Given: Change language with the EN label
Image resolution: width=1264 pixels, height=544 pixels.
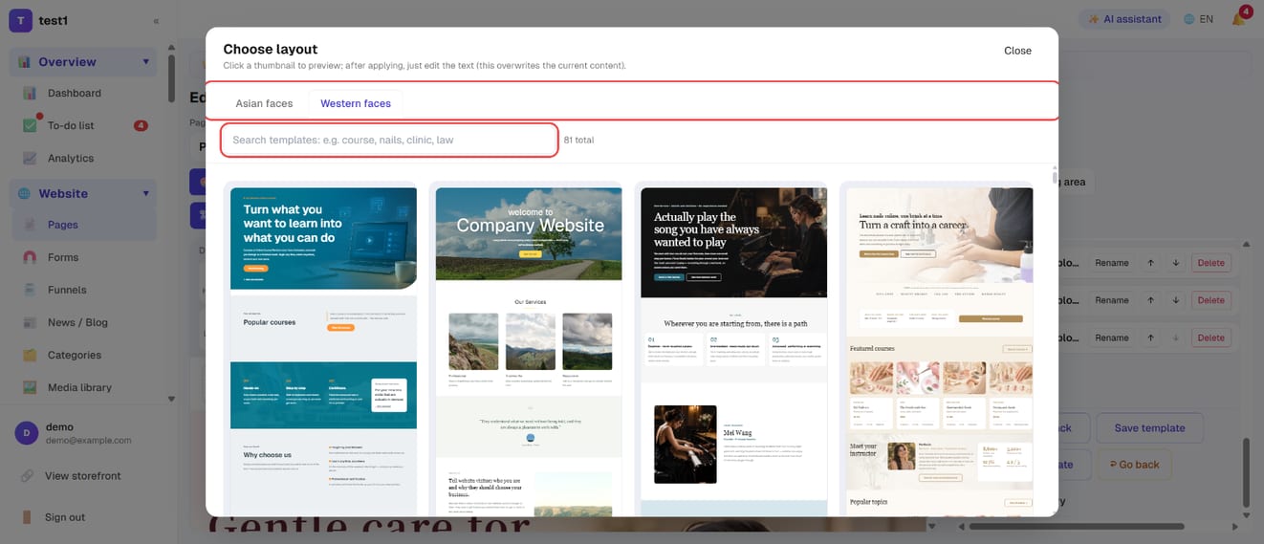Looking at the screenshot, I should click(1207, 19).
